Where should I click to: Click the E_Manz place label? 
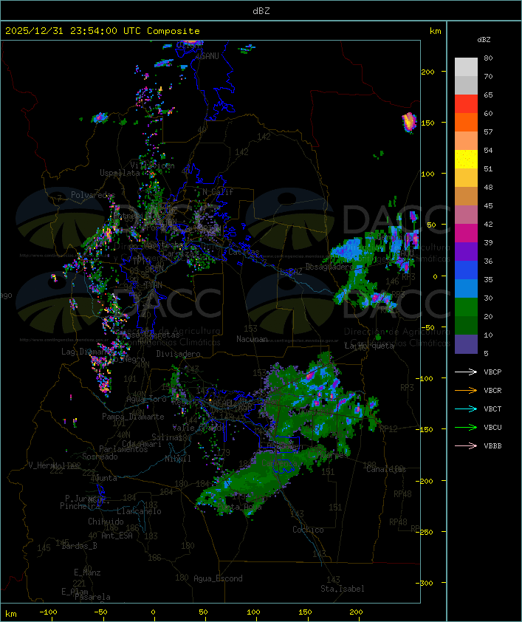click(x=87, y=573)
